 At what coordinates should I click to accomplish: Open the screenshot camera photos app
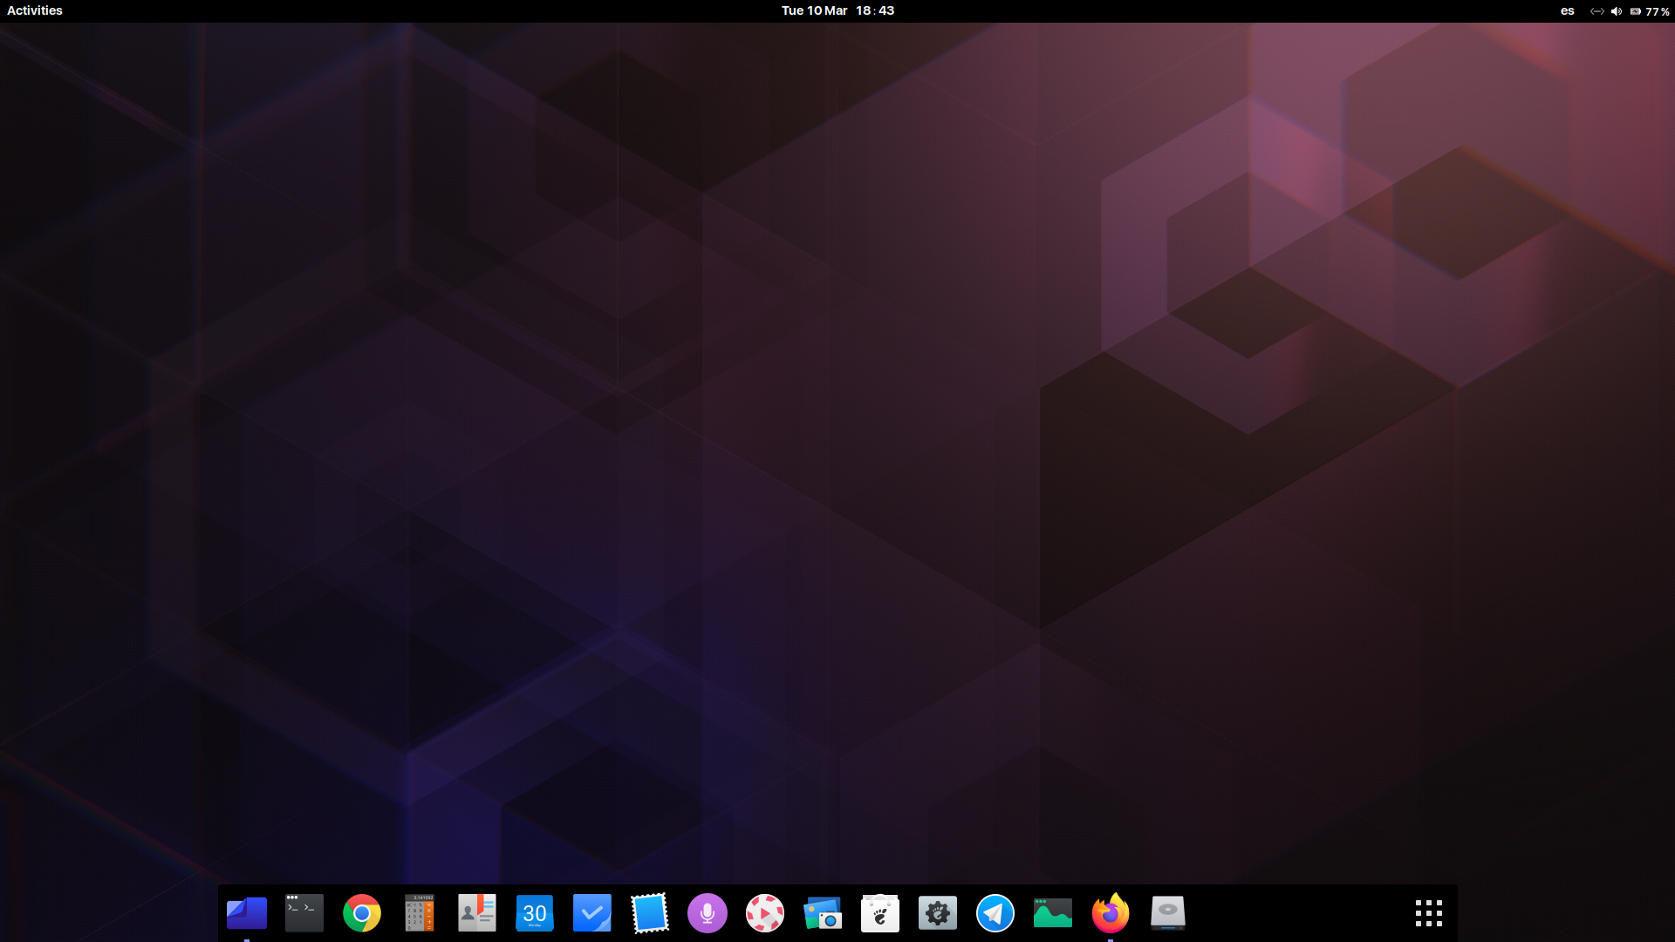[823, 913]
